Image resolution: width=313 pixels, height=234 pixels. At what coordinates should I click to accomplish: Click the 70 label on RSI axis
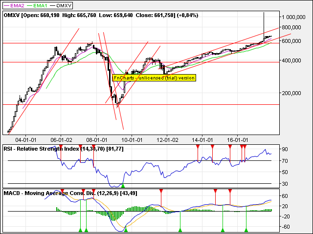click(285, 161)
